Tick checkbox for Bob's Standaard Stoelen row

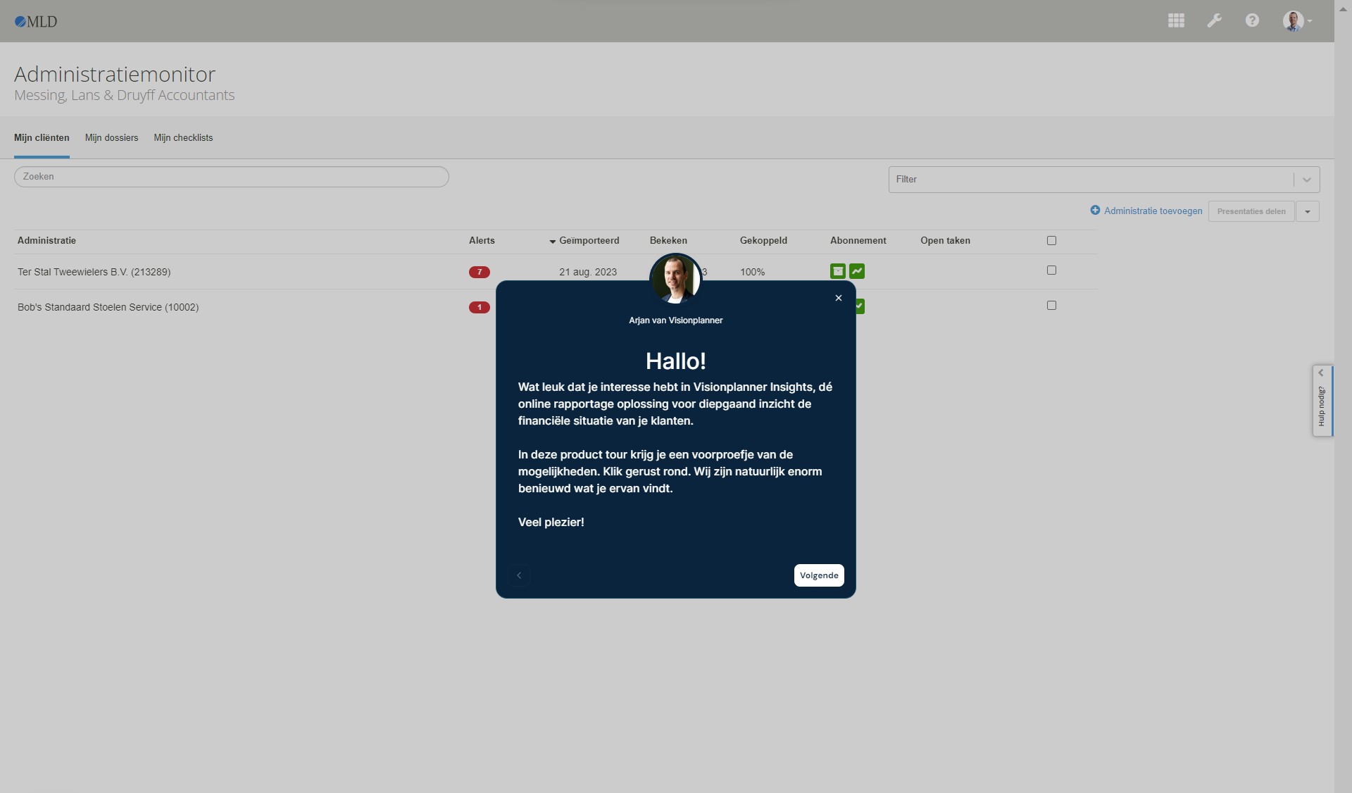point(1051,306)
